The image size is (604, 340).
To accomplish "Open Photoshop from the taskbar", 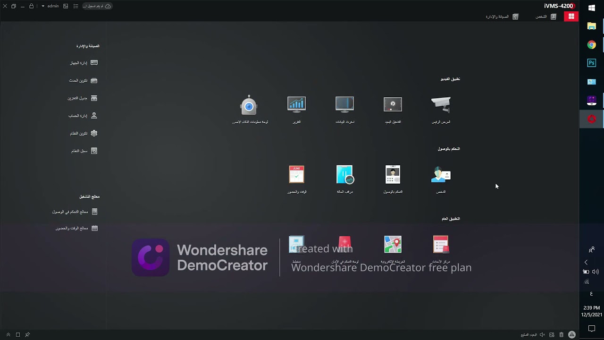I will coord(592,63).
